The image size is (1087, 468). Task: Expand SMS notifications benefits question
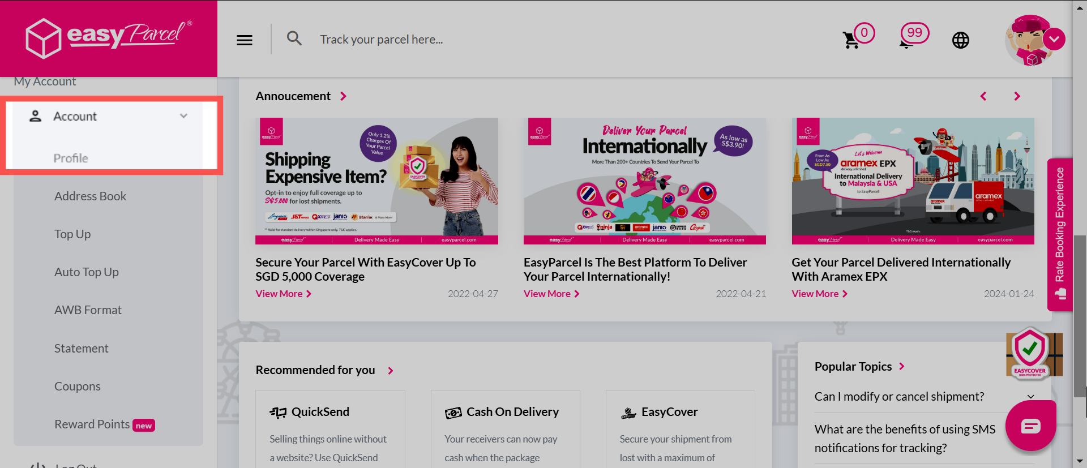[x=905, y=439]
